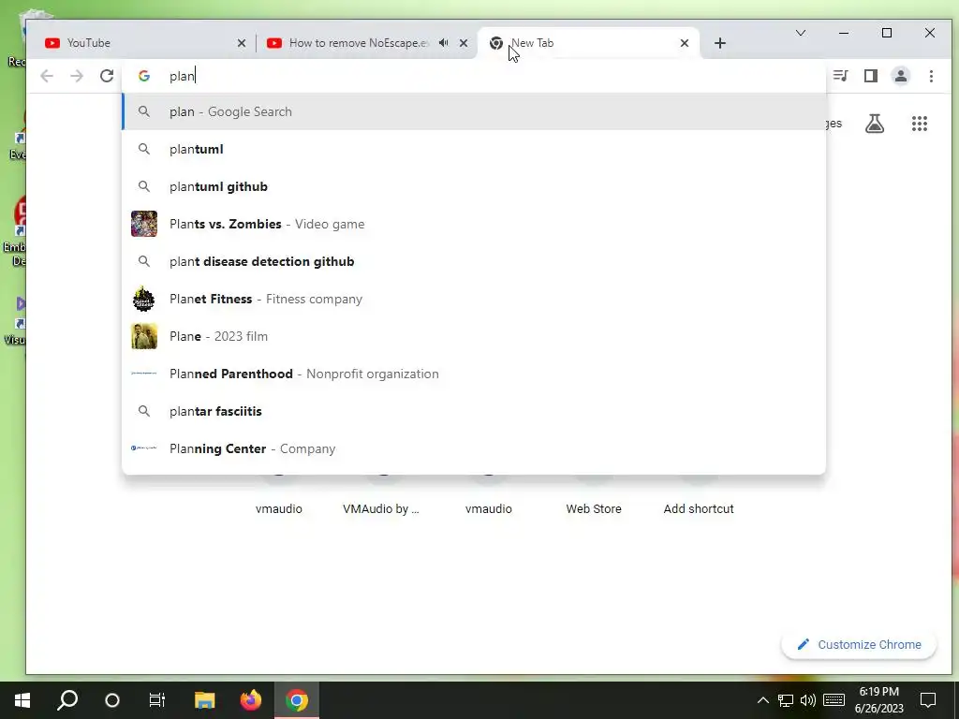
Task: Close the New Tab tab
Action: point(685,43)
